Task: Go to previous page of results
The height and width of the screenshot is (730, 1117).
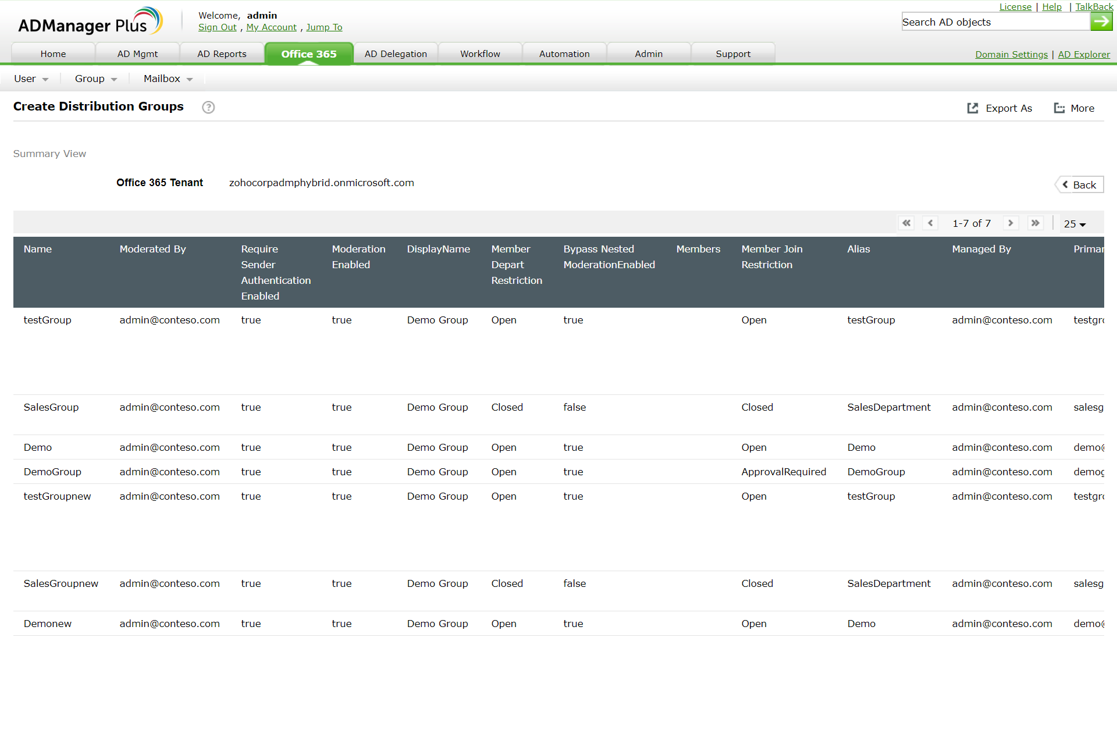Action: [930, 223]
